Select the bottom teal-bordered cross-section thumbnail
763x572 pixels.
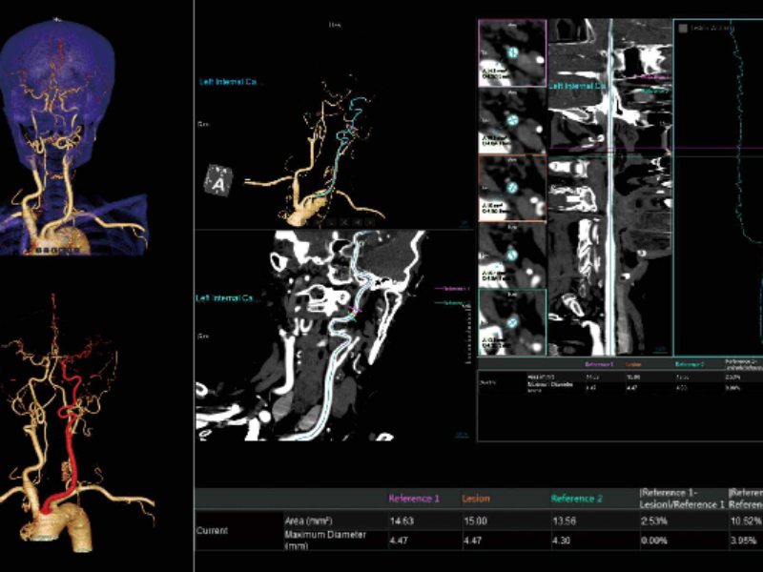click(512, 324)
